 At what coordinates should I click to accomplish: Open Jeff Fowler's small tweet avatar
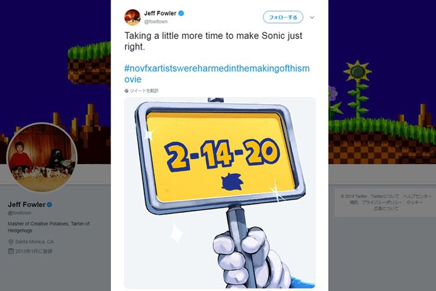(132, 17)
